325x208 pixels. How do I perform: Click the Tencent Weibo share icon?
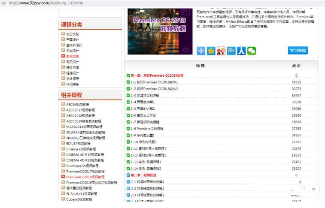231,51
